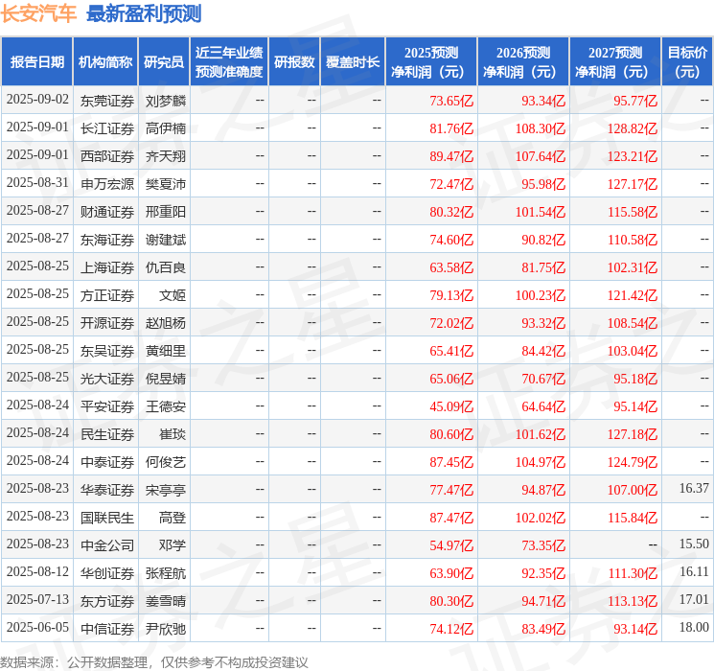Click analyst name 邢重阳

click(x=166, y=212)
